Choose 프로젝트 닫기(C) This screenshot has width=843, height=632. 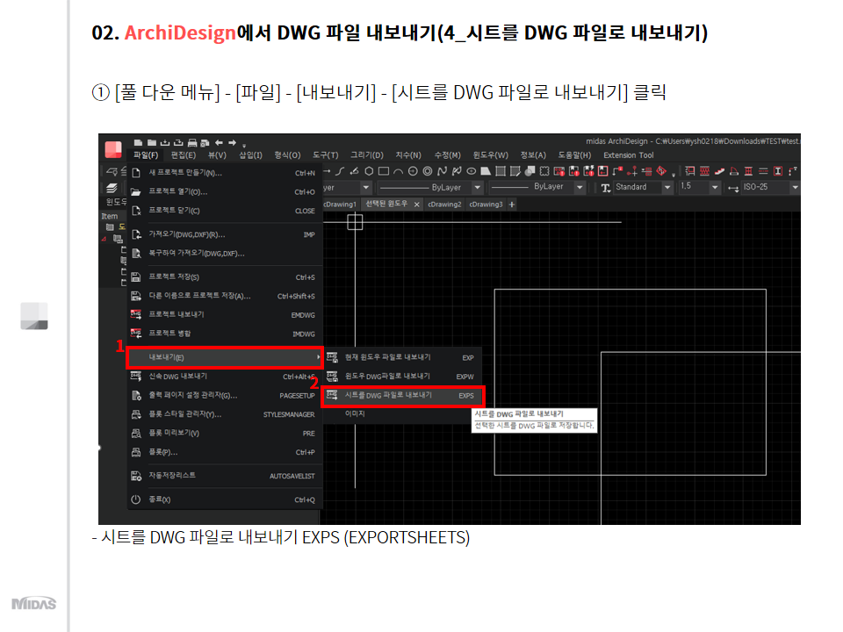click(x=226, y=211)
